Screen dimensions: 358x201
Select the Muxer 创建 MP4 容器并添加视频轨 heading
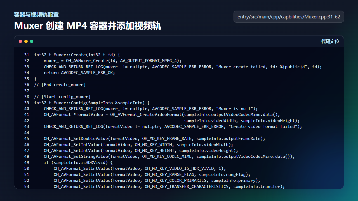pos(88,26)
